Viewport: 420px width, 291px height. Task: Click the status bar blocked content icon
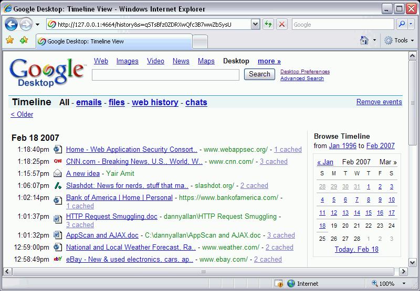279,283
